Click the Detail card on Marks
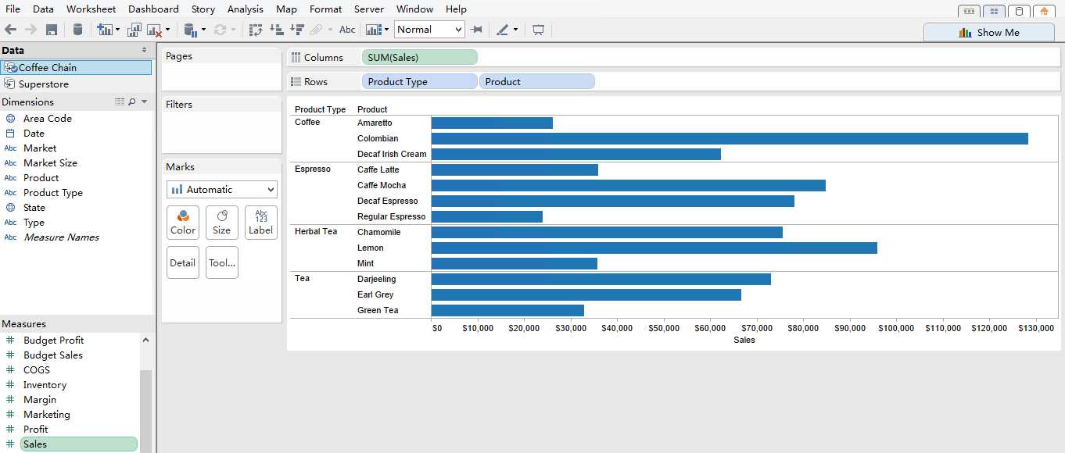The height and width of the screenshot is (453, 1065). (x=183, y=262)
